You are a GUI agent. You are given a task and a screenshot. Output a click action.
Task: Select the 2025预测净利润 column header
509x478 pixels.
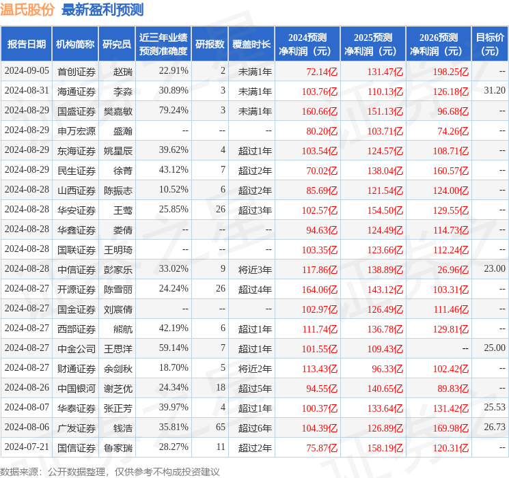coord(373,44)
